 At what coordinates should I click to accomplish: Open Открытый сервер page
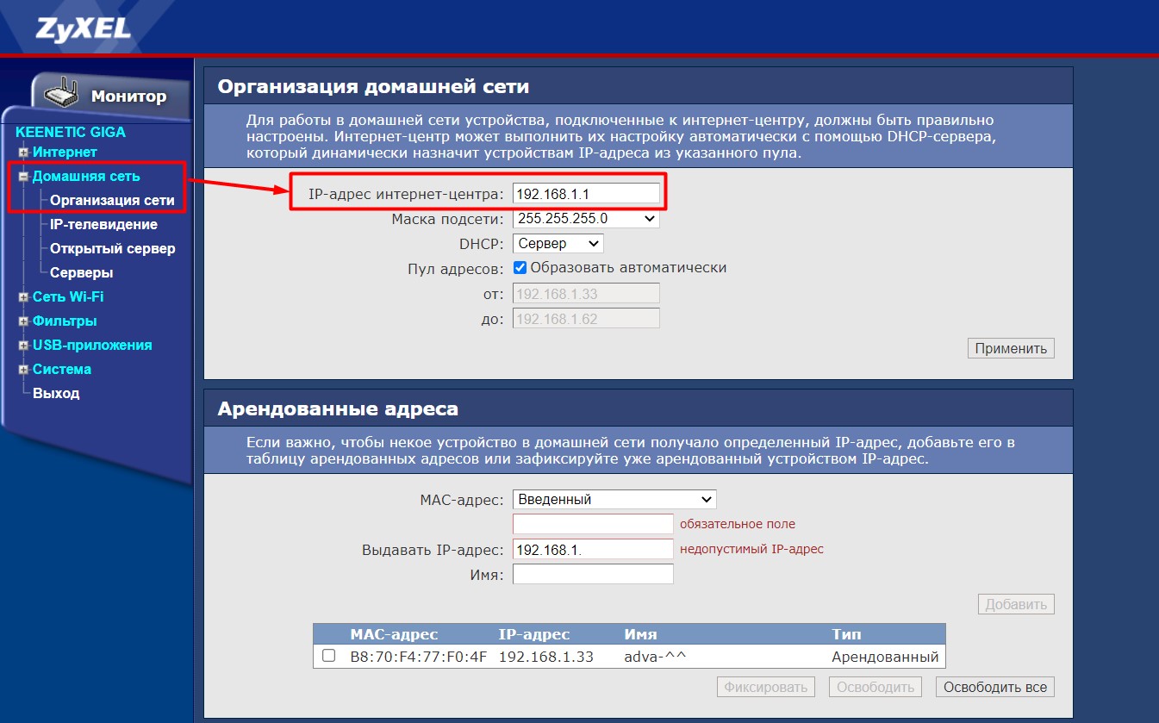pyautogui.click(x=112, y=249)
